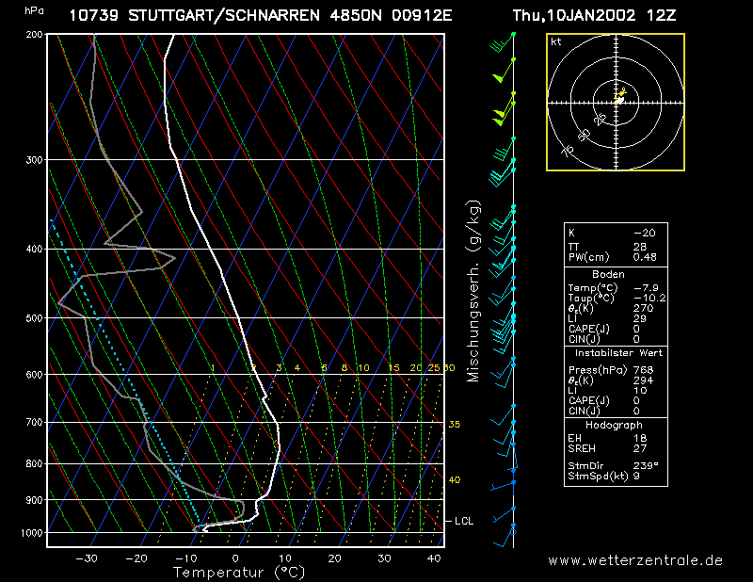Click the latitude text 4850N
This screenshot has width=753, height=582.
tap(356, 15)
